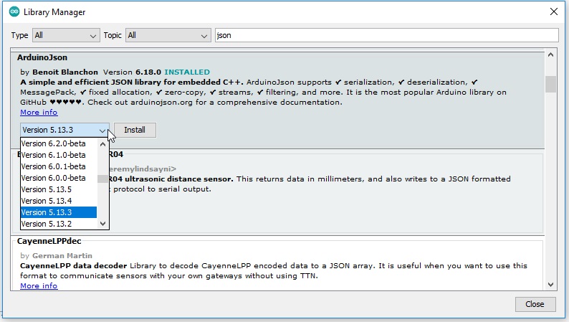Open the Type filter dropdown

tap(66, 35)
